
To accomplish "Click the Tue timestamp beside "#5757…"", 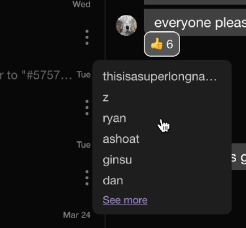I will coord(83,75).
